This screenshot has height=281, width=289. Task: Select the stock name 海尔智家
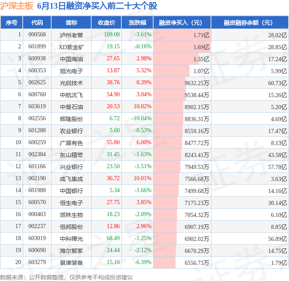click(x=71, y=251)
